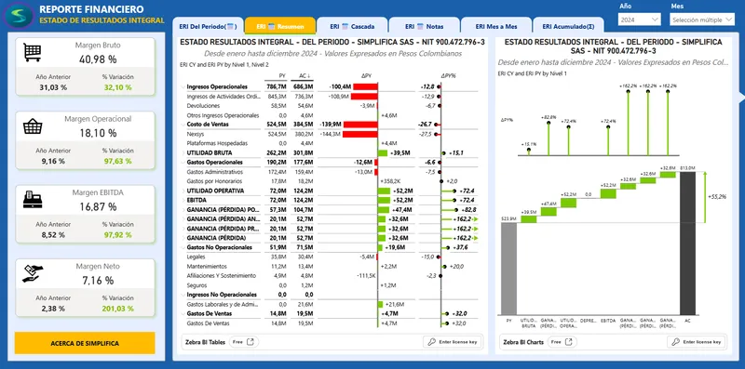This screenshot has height=369, width=745.
Task: Collapse the Gastos Operacionales row
Action: tap(183, 163)
